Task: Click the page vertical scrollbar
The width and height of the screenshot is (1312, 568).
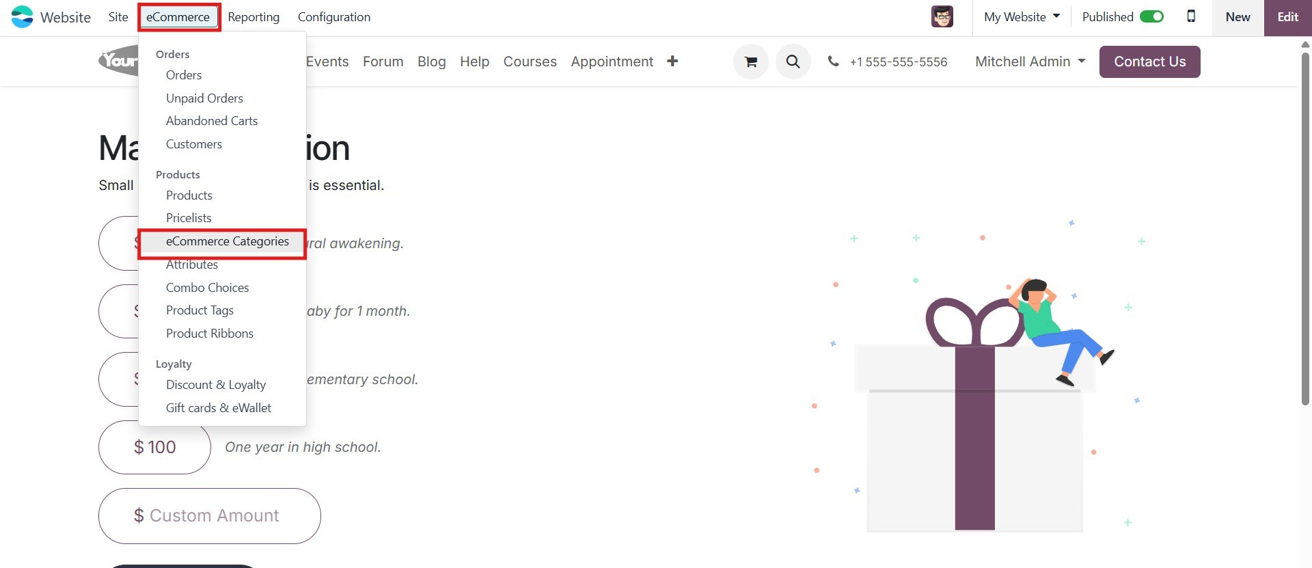Action: [x=1304, y=226]
